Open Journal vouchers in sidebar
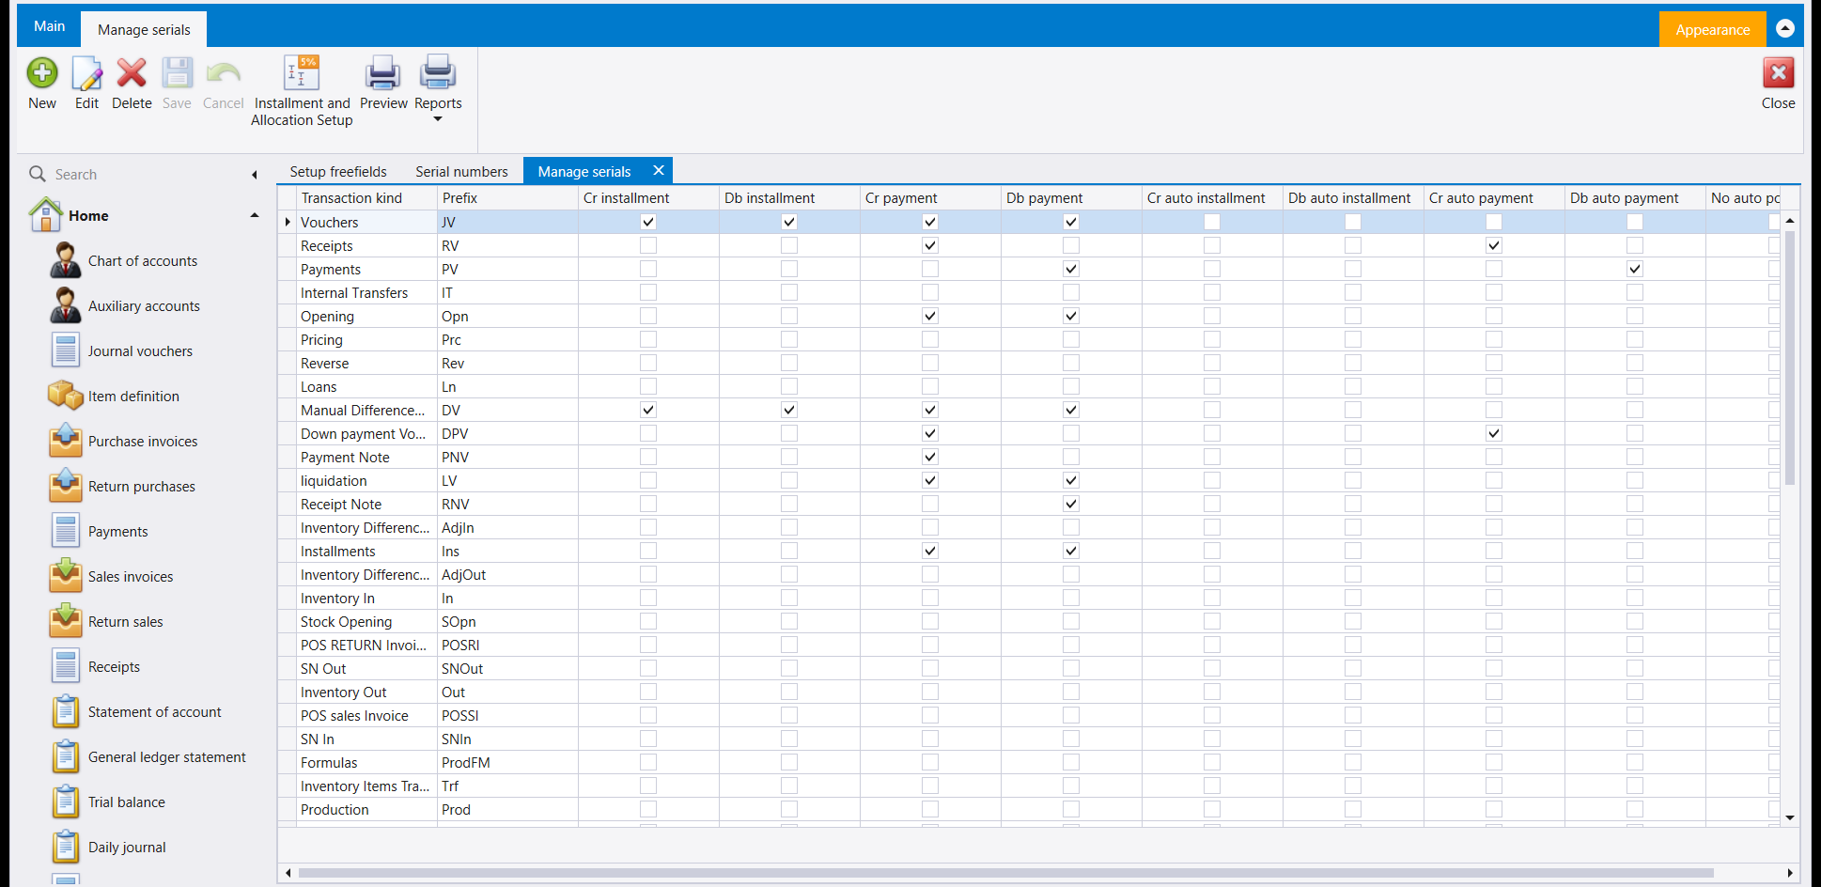Image resolution: width=1821 pixels, height=887 pixels. (140, 351)
